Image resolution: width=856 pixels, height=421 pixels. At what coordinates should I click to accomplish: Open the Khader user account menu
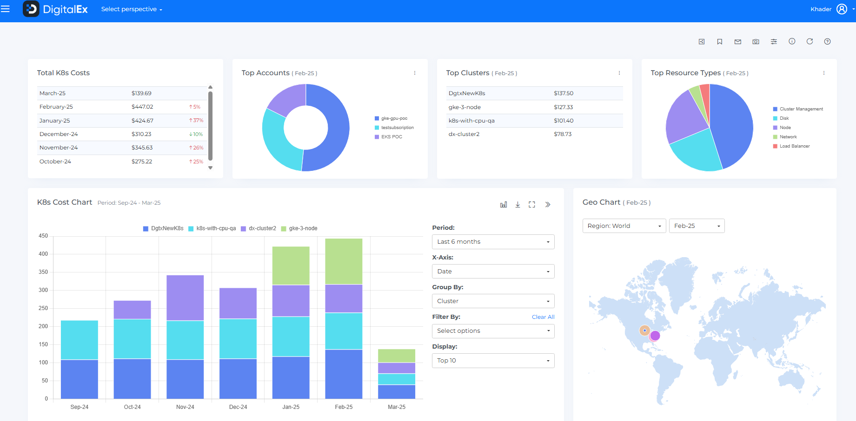832,9
